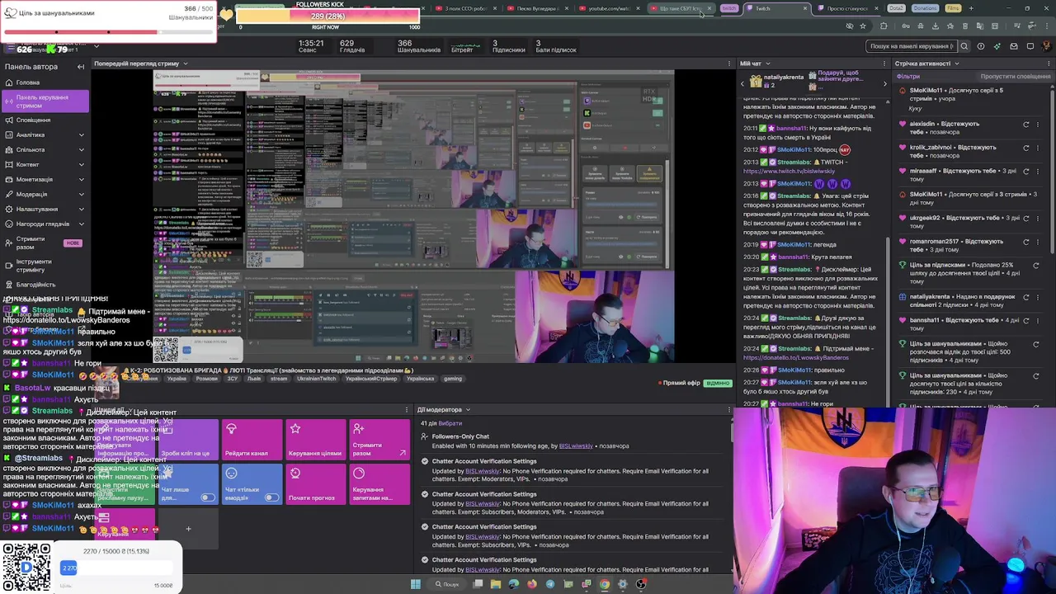Image resolution: width=1056 pixels, height=594 pixels.
Task: Click Зроби кліп на це quick action
Action: [188, 440]
